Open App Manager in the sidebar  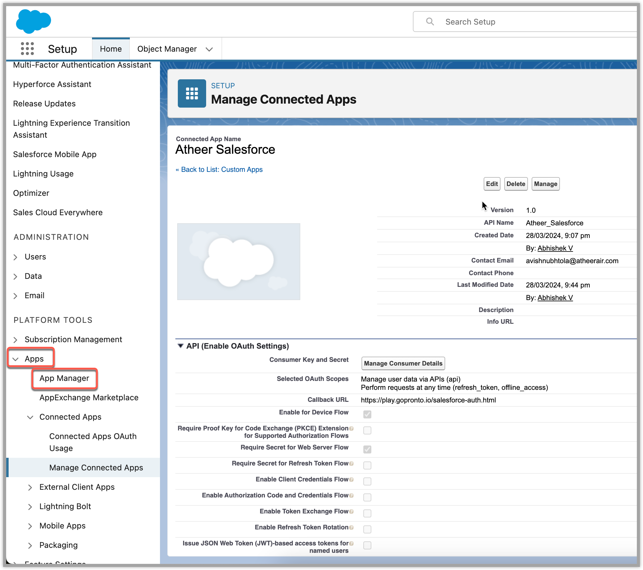point(64,378)
